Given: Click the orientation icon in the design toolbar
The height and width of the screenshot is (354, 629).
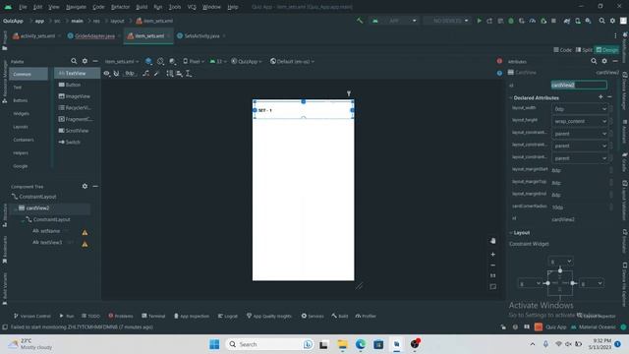Looking at the screenshot, I should (160, 61).
